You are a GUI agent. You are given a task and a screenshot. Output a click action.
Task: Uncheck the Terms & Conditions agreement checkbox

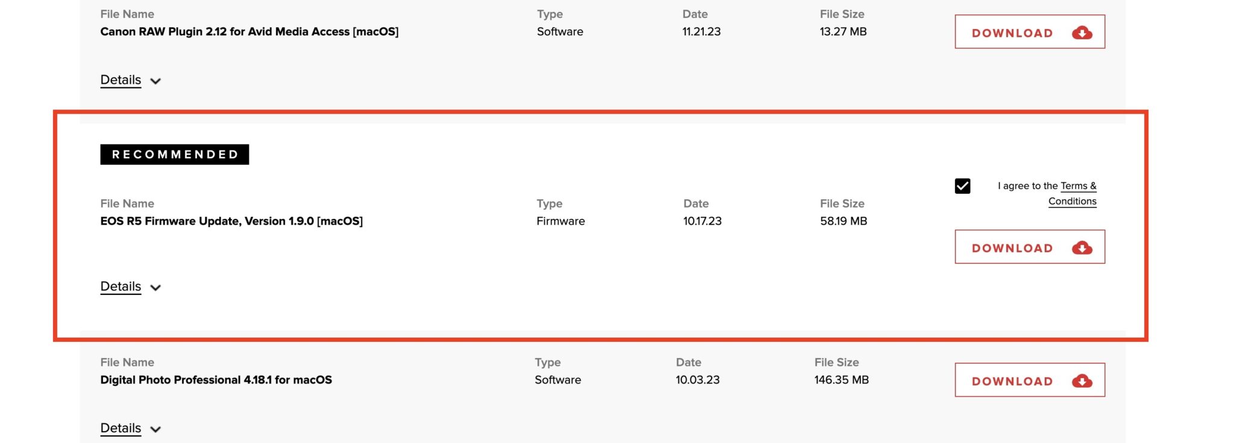[x=962, y=186]
